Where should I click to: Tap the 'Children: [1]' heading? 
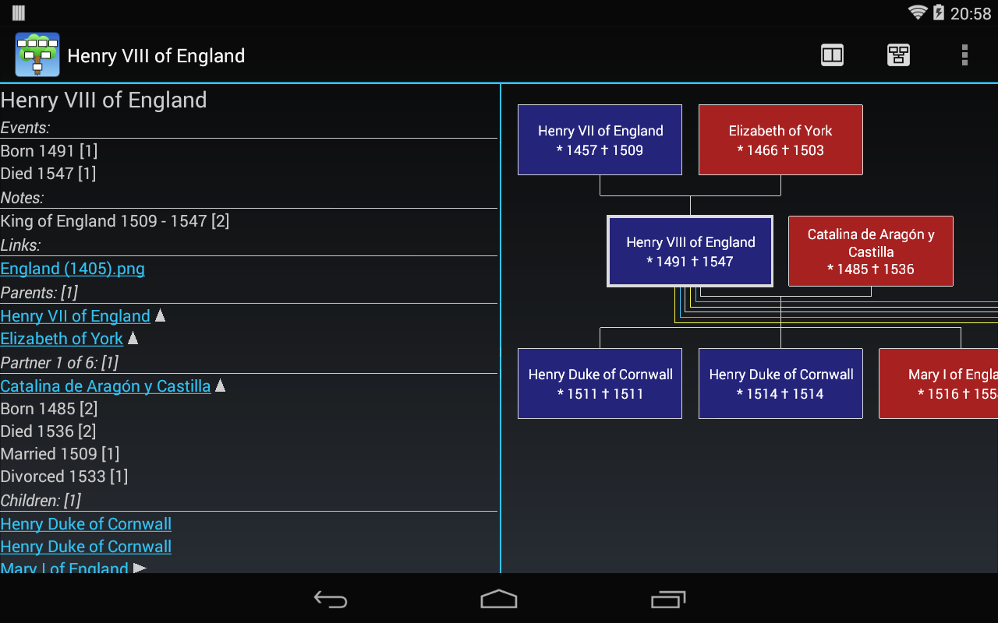(x=41, y=501)
